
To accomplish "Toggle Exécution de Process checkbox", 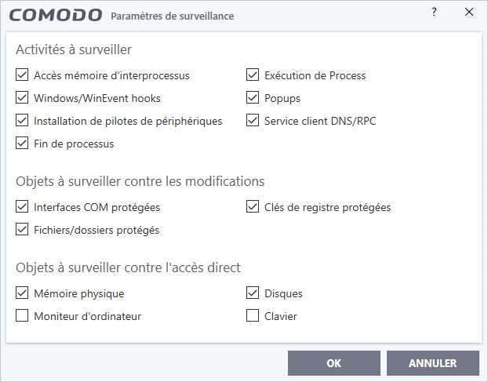I will pos(253,75).
